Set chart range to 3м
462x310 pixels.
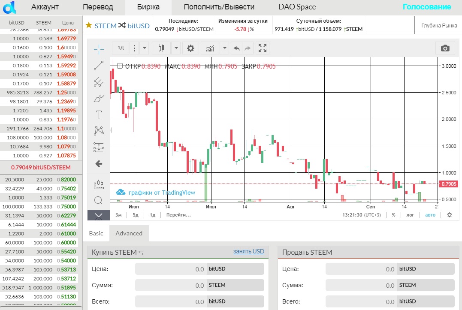pos(118,215)
